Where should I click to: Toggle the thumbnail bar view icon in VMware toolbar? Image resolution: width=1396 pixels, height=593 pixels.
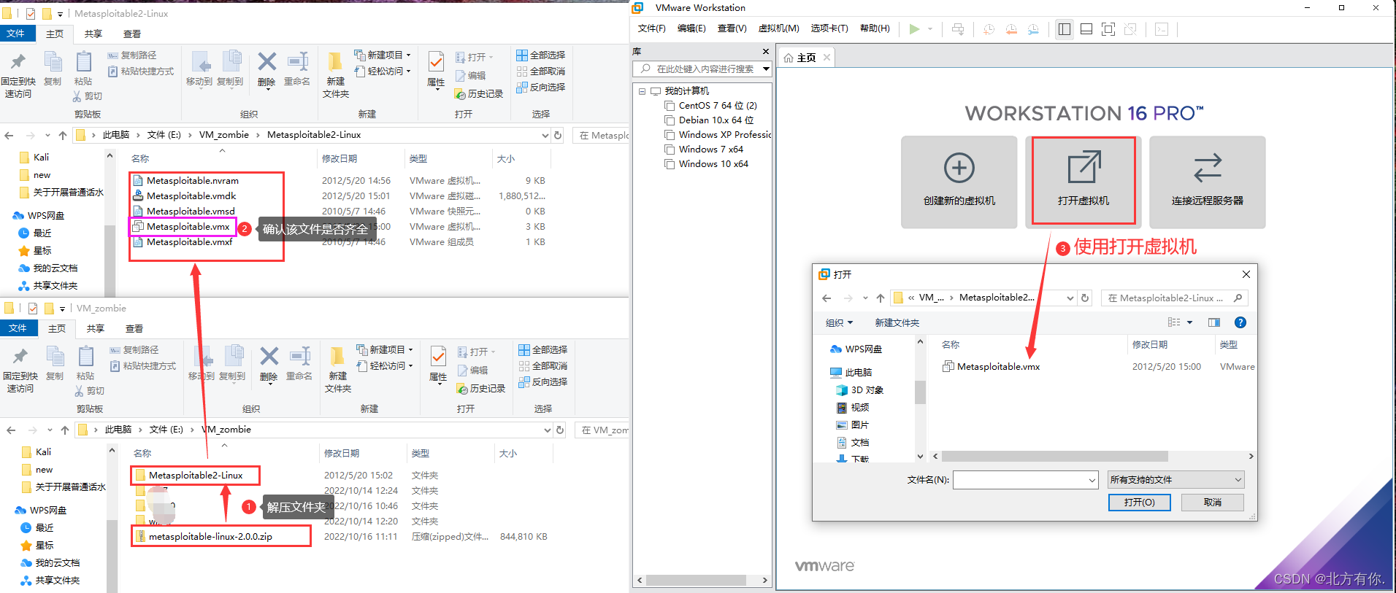[1086, 29]
